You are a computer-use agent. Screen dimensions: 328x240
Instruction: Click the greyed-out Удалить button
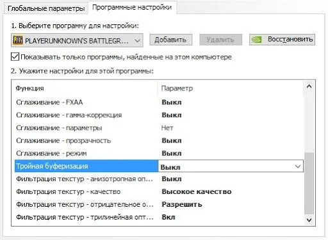pyautogui.click(x=220, y=40)
